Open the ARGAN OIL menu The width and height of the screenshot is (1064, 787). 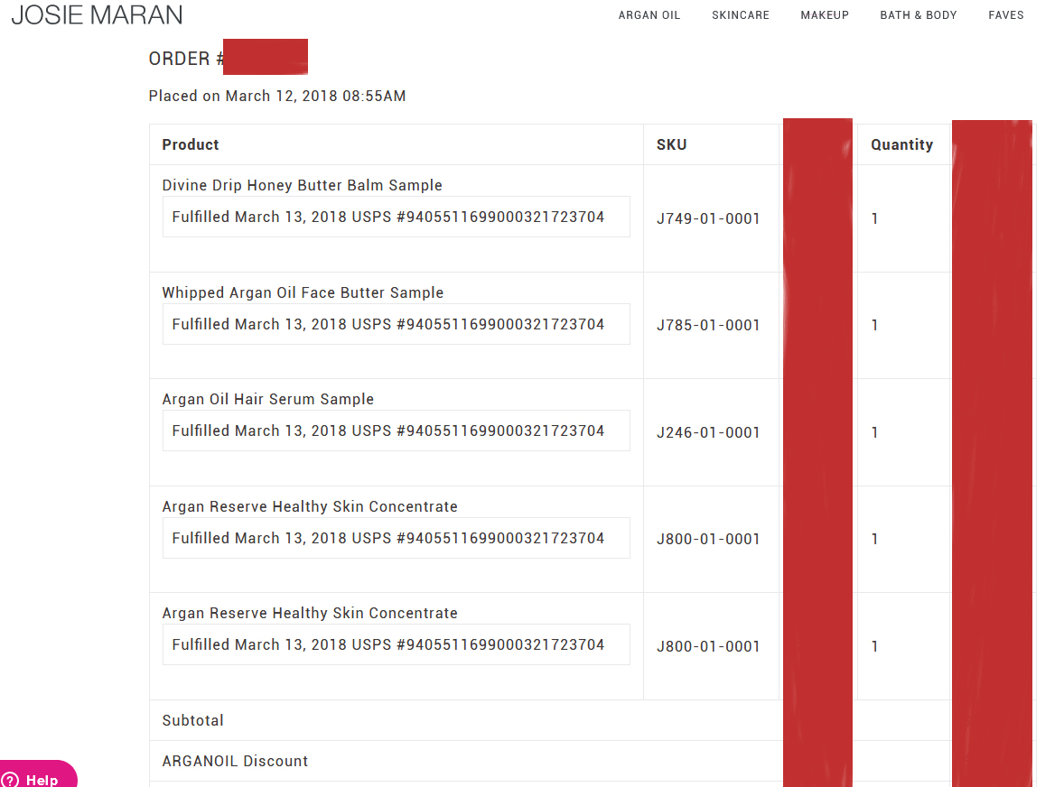[x=649, y=15]
